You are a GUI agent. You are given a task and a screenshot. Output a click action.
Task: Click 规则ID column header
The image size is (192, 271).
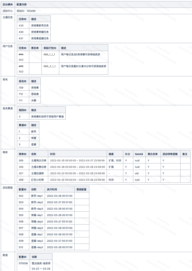[x=23, y=110]
